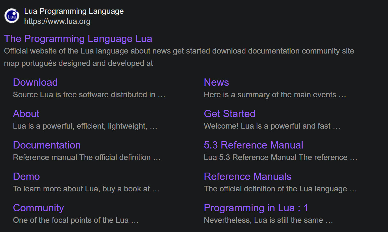
Task: Click the official website description snippet
Action: click(179, 51)
